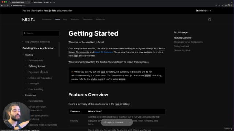Open Enterprise in the top navigation
The width and height of the screenshot is (234, 131).
[101, 19]
